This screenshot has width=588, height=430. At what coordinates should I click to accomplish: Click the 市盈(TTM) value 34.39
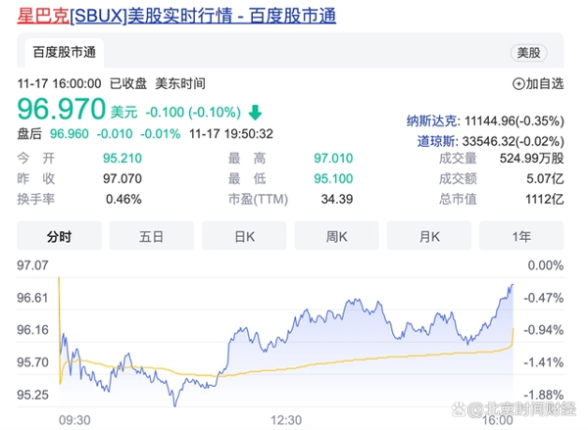point(337,199)
